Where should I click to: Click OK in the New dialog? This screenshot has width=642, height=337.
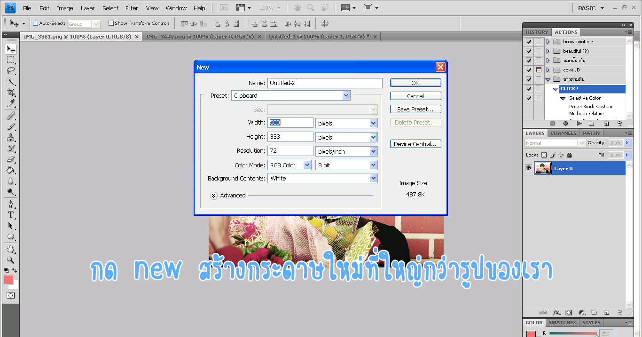pyautogui.click(x=415, y=83)
